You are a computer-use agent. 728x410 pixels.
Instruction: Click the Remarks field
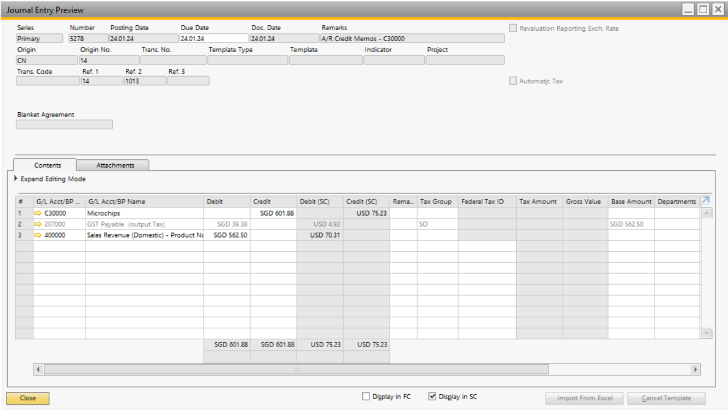tap(412, 38)
